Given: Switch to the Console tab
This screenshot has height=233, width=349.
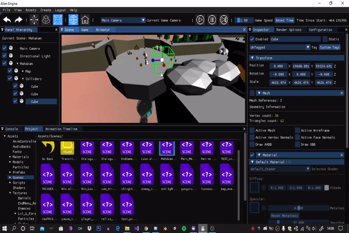Looking at the screenshot, I should pos(12,129).
